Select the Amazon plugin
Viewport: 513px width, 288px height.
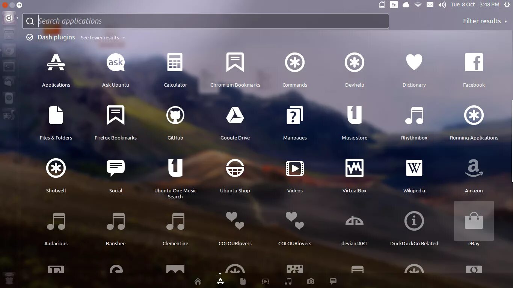coord(474,168)
